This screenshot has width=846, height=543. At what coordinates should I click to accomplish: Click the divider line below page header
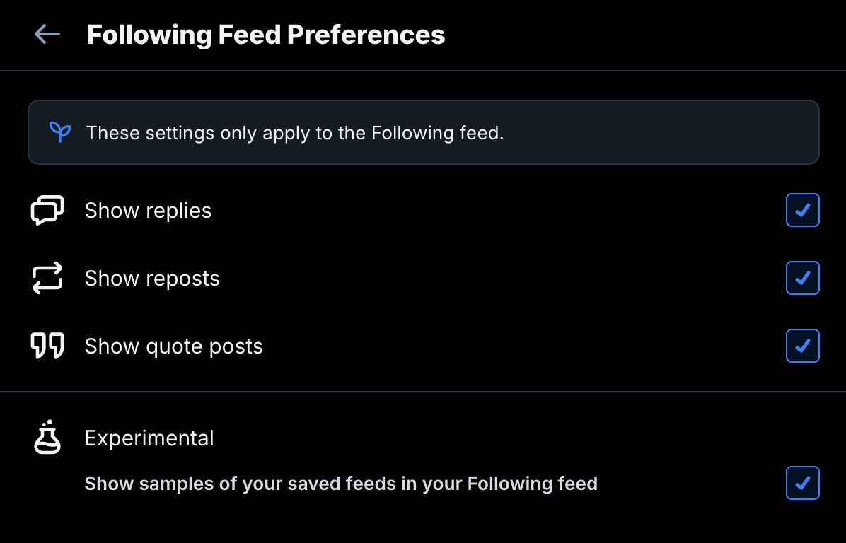[423, 71]
